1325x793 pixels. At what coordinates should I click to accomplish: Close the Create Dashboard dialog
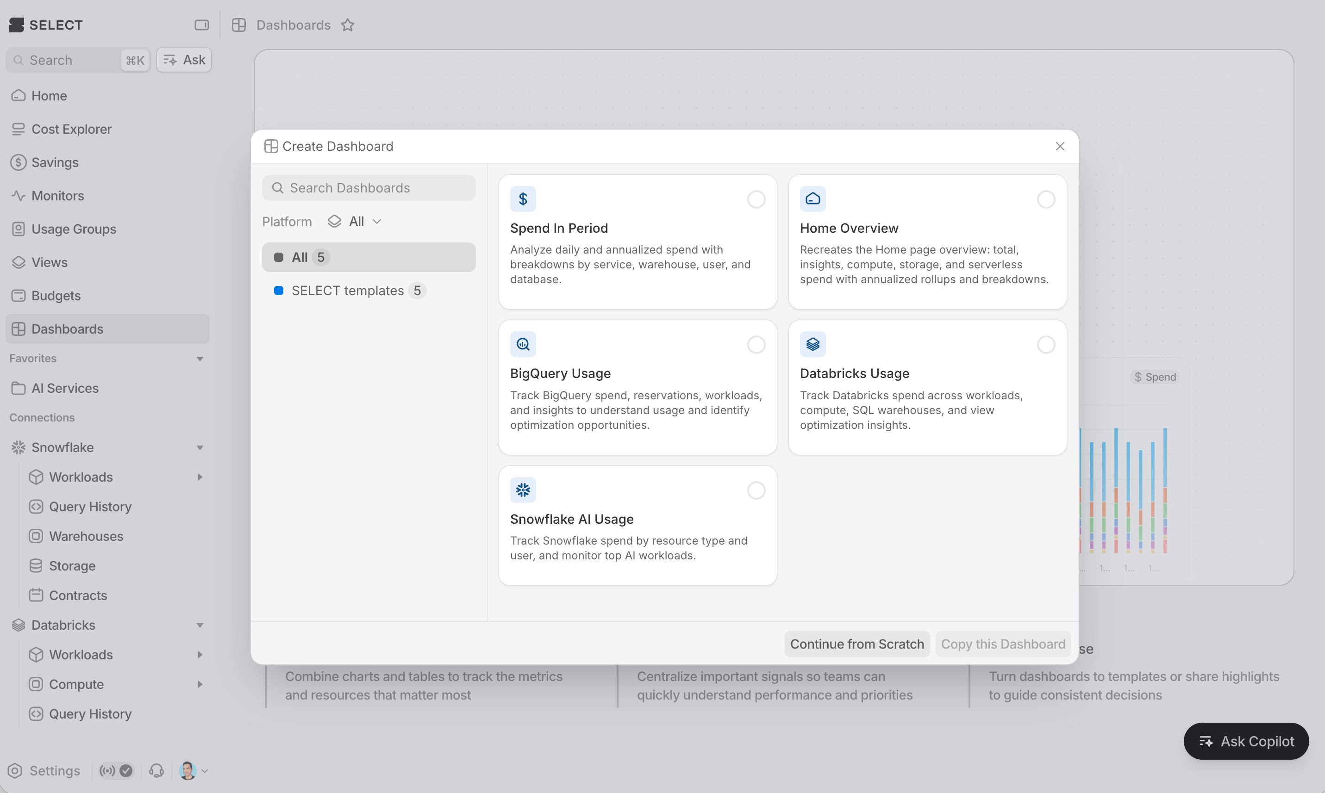pos(1060,146)
